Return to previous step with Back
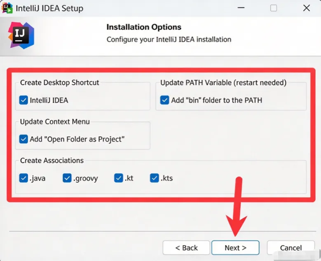The height and width of the screenshot is (261, 321). tap(186, 248)
